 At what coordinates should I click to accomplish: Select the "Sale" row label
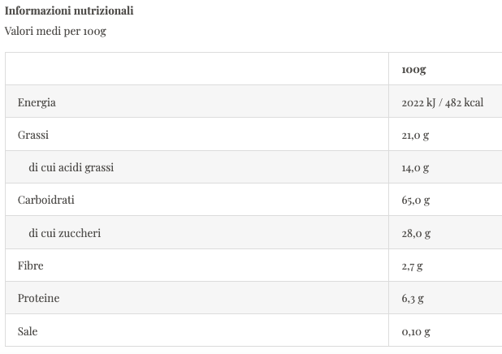28,331
